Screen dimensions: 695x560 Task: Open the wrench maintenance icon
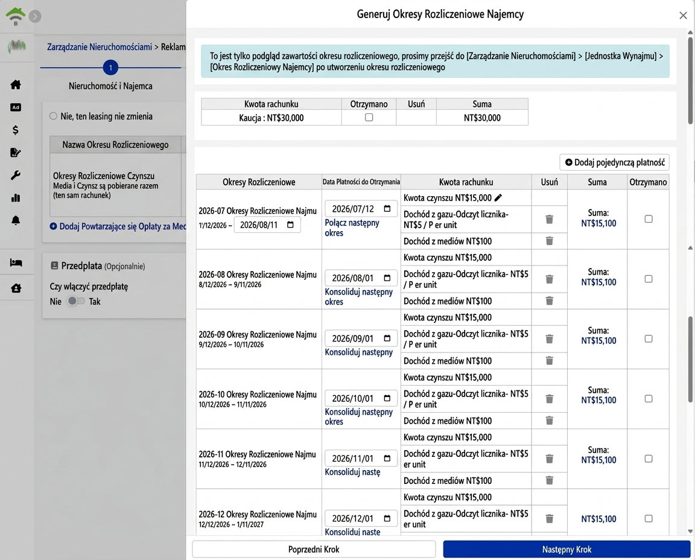(16, 175)
